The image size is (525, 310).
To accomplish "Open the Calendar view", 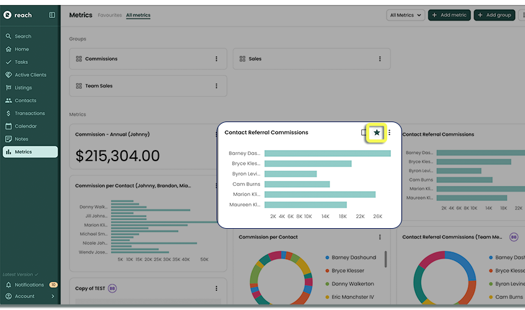I will click(x=25, y=126).
